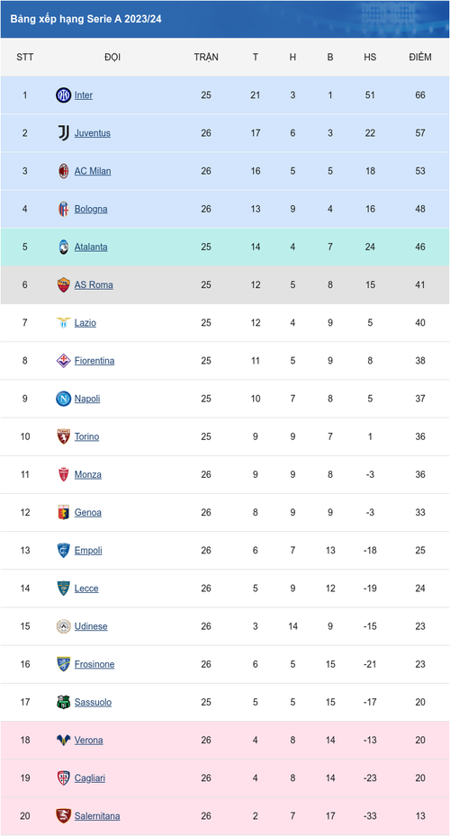Click the Genoa club crest

(x=63, y=512)
